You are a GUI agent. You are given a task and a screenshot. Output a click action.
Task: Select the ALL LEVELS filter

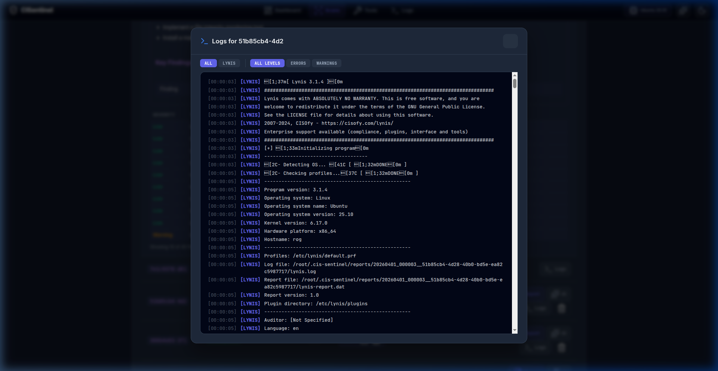click(x=267, y=63)
